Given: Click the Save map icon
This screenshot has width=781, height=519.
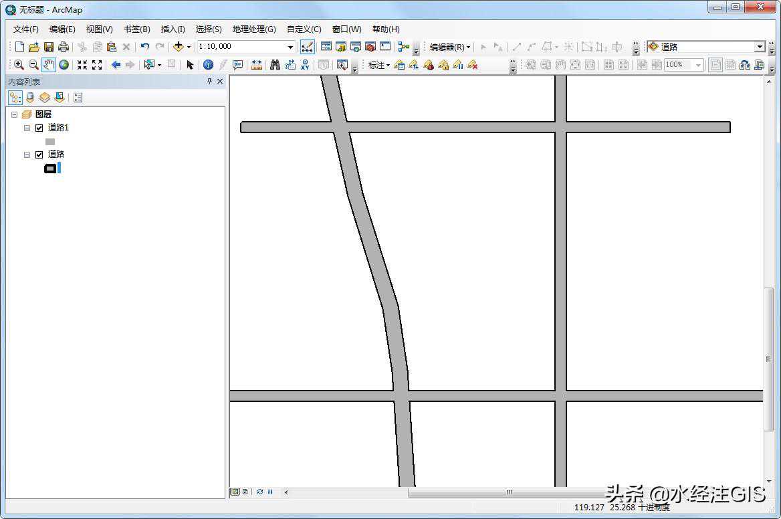Looking at the screenshot, I should tap(49, 47).
